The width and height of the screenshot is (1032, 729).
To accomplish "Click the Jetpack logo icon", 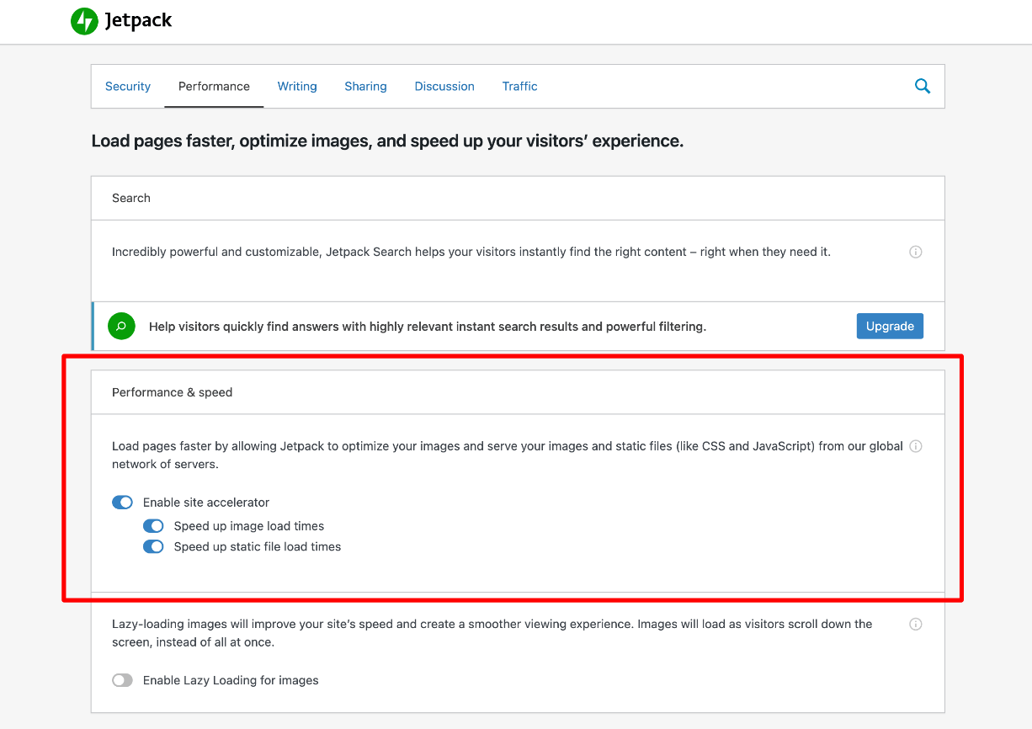I will click(84, 21).
